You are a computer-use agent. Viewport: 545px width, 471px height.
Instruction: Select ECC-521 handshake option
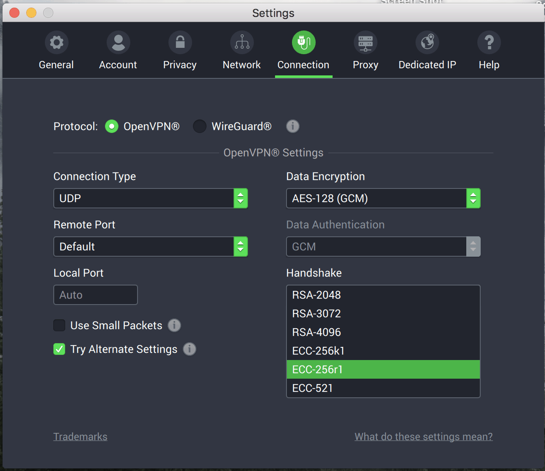click(383, 388)
